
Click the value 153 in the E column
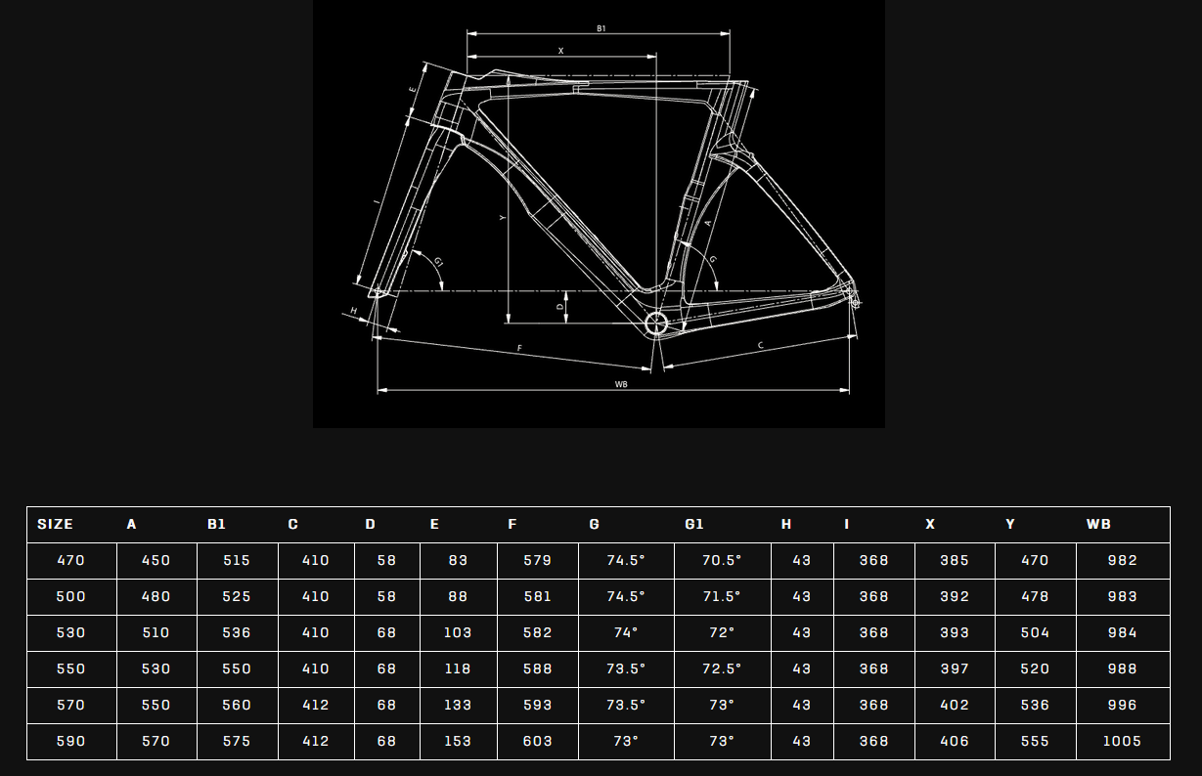pos(458,742)
